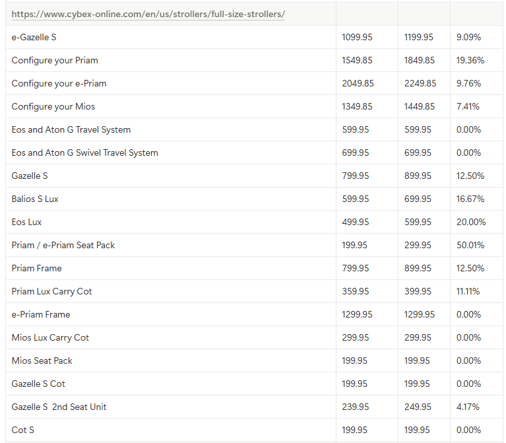
Task: Open the cybex-online full-size-strollers link
Action: [x=148, y=15]
